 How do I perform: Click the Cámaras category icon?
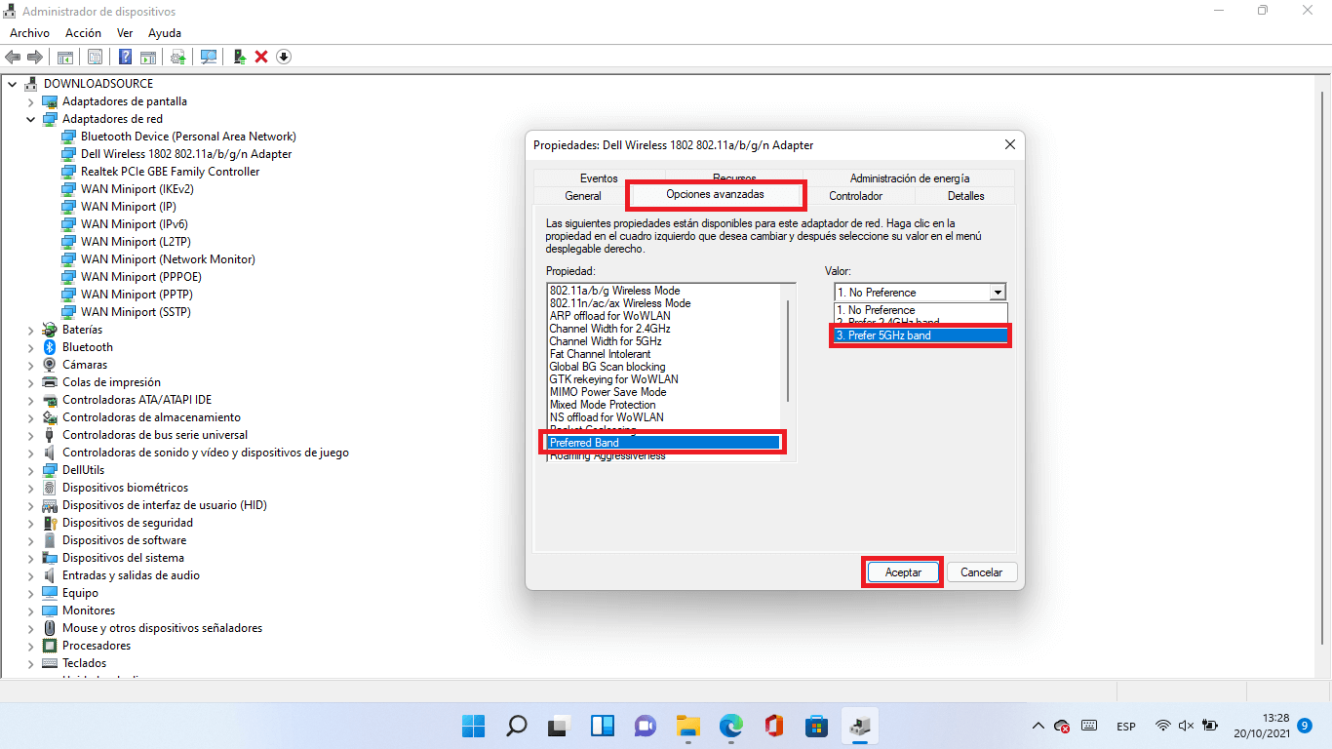pos(50,365)
